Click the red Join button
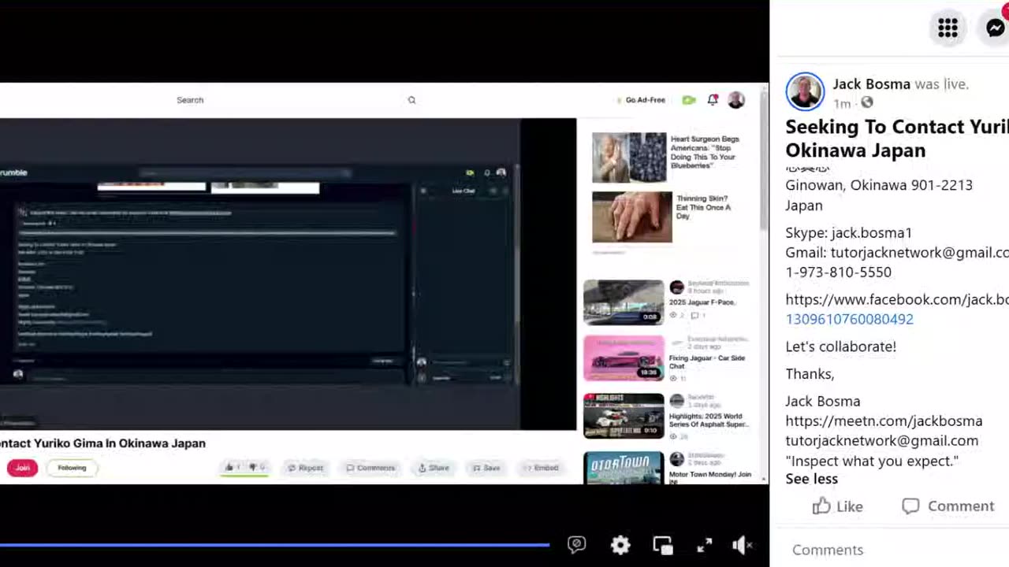The width and height of the screenshot is (1009, 567). 22,468
